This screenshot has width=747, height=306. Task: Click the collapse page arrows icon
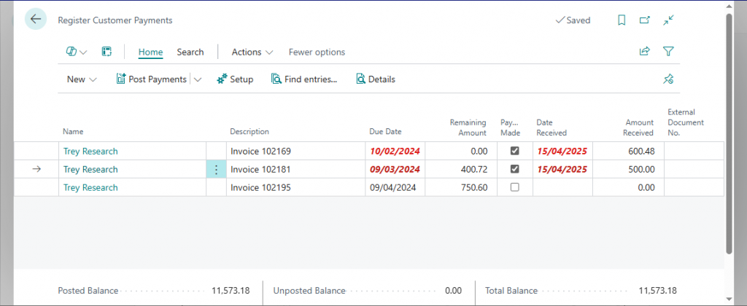(667, 20)
